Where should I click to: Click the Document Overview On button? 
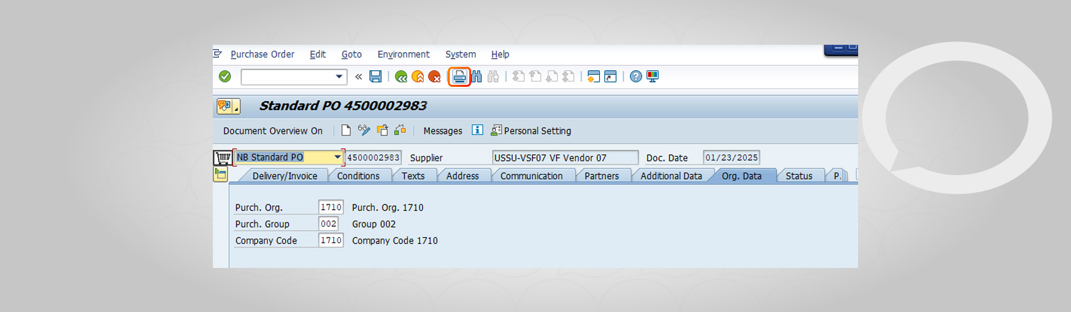click(273, 131)
